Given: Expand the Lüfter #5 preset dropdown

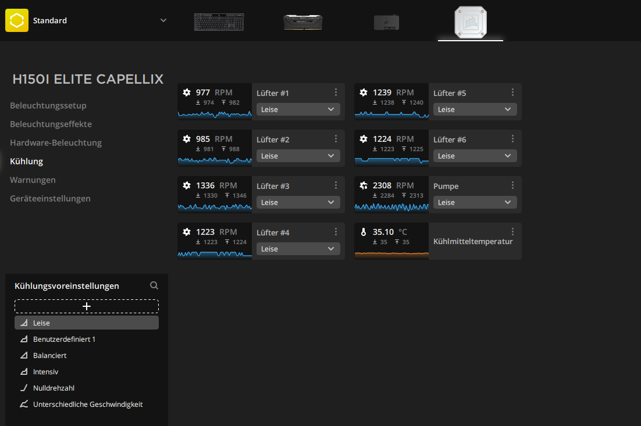Looking at the screenshot, I should 475,109.
